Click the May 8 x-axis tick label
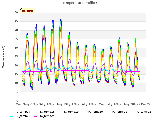This screenshot has width=161, height=121. click(x=28, y=104)
